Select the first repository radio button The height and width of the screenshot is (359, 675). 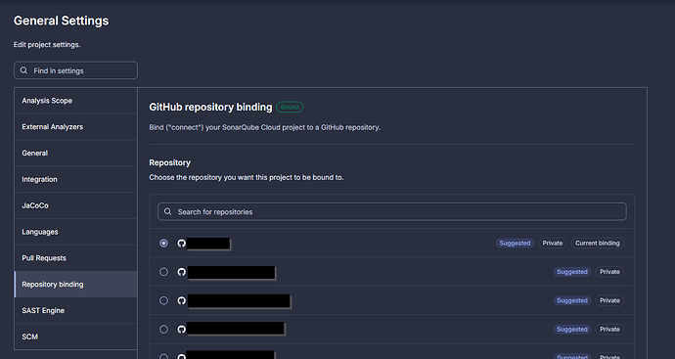(163, 244)
